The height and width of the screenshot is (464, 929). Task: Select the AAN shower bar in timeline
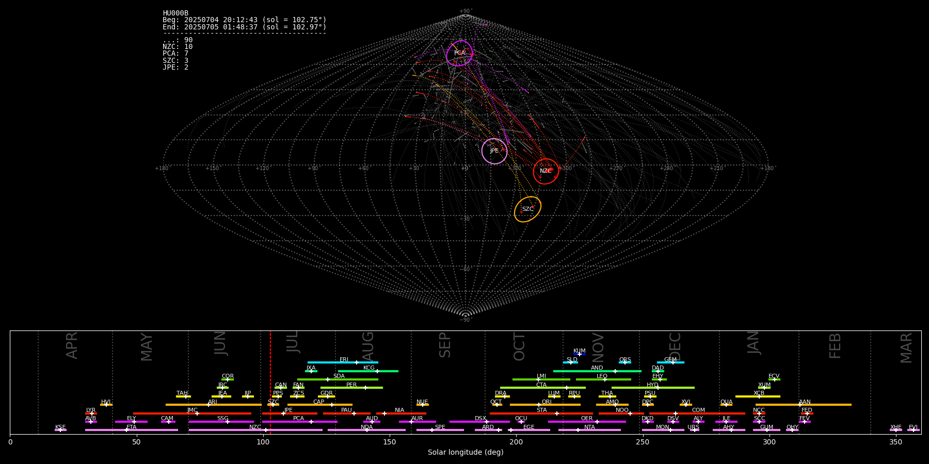pyautogui.click(x=804, y=405)
